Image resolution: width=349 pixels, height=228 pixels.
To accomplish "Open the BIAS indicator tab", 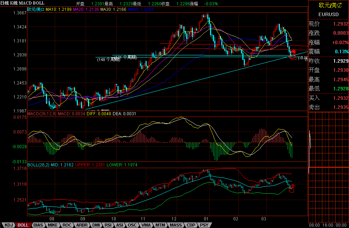I will (x=38, y=225).
